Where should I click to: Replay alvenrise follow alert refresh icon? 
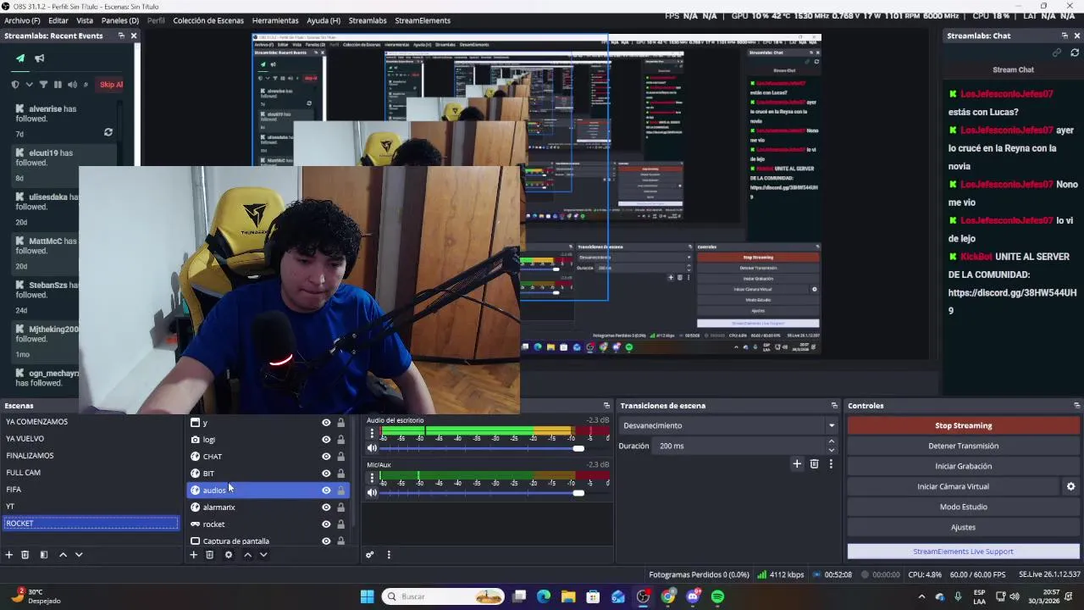[108, 132]
